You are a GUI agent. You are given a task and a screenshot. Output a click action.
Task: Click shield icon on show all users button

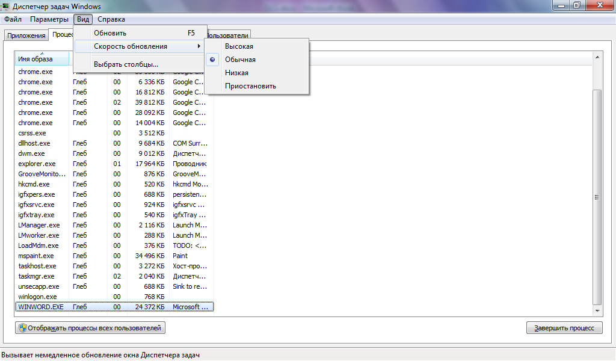[x=23, y=328]
